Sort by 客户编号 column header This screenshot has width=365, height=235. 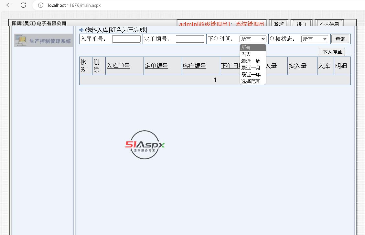[x=195, y=66]
